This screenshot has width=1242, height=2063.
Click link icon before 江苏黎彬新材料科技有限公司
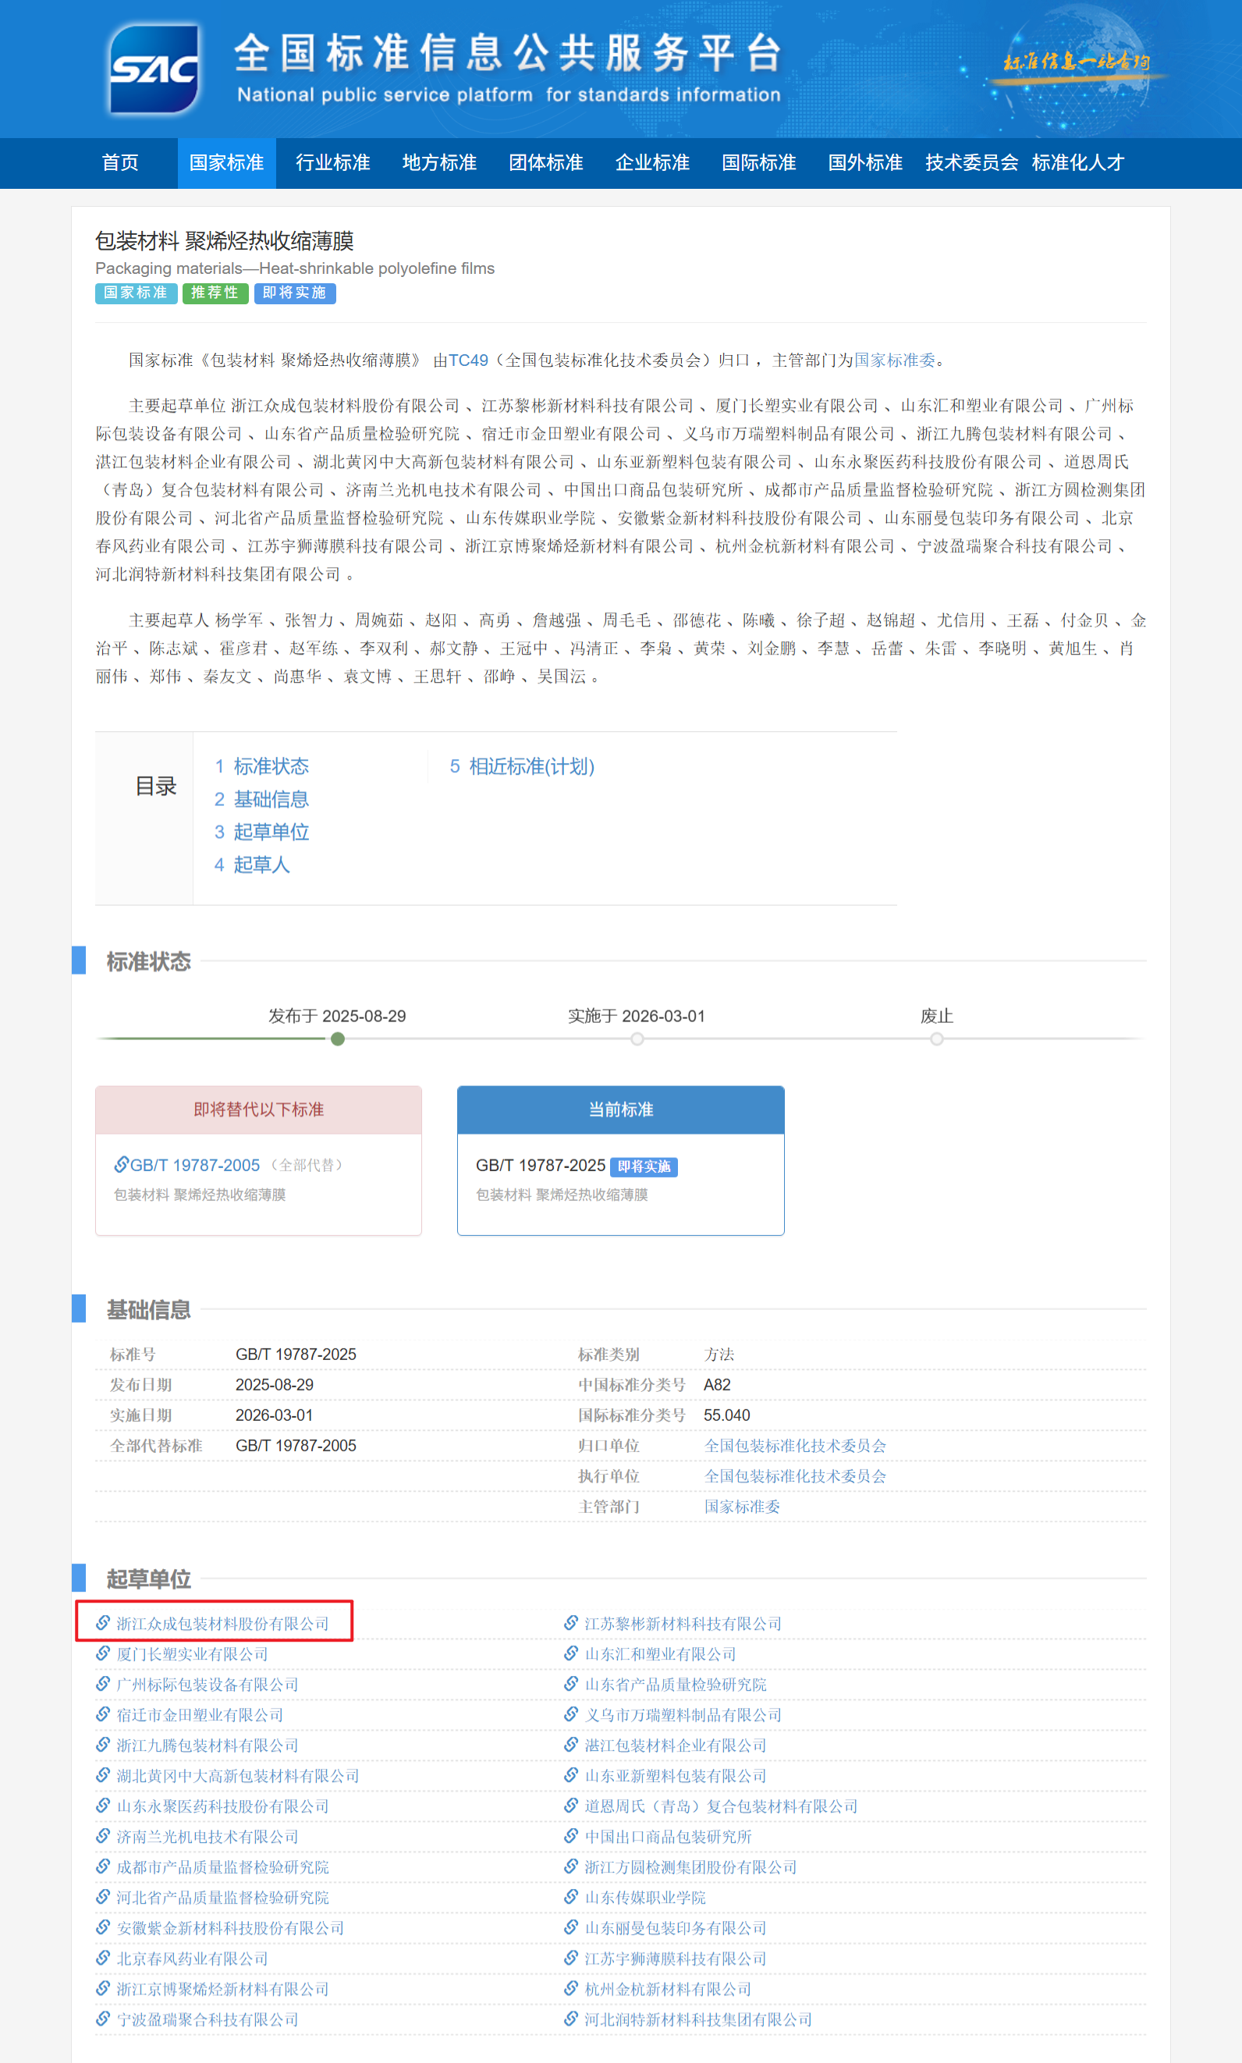click(x=571, y=1623)
